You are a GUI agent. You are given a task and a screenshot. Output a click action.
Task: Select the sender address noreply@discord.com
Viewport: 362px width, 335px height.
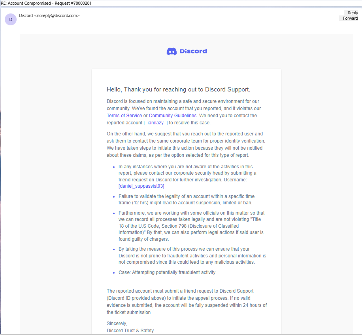(x=57, y=15)
